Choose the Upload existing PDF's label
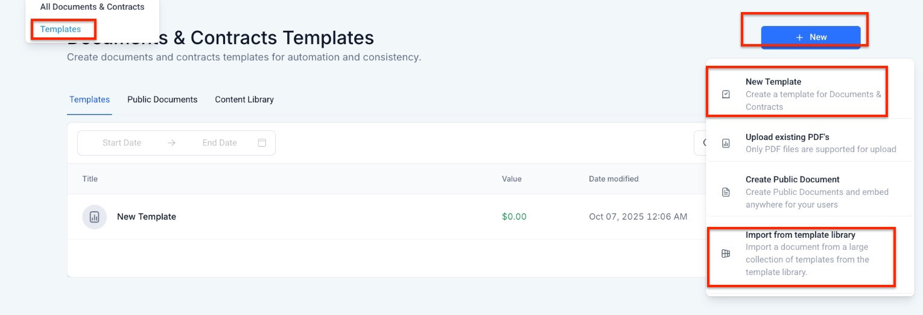Viewport: 923px width, 315px height. [787, 137]
